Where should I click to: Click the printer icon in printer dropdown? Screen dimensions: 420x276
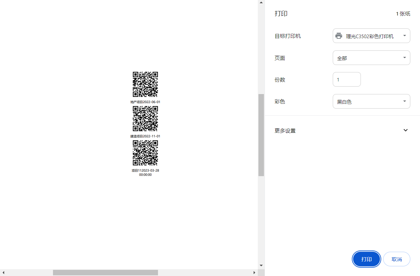coord(339,36)
